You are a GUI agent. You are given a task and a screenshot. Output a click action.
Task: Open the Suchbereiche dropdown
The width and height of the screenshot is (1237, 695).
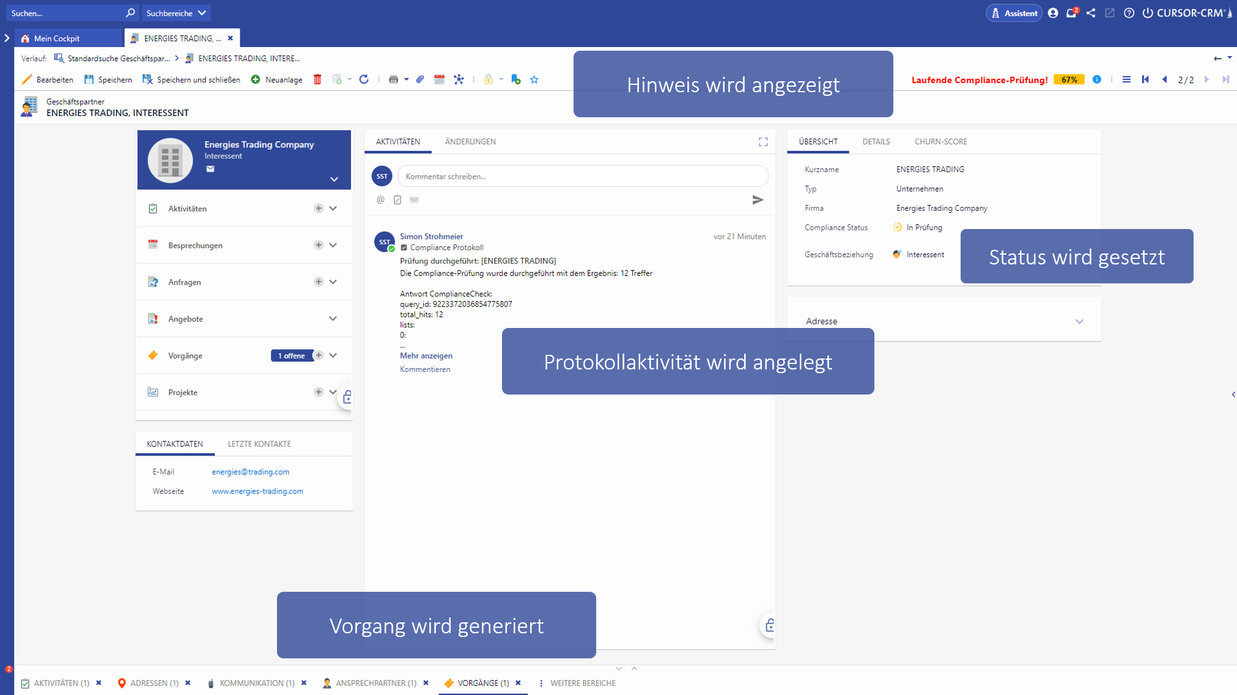point(176,13)
